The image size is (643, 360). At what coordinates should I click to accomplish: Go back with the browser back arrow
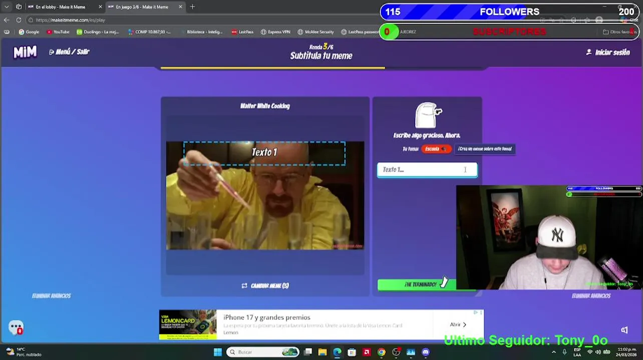[x=7, y=20]
